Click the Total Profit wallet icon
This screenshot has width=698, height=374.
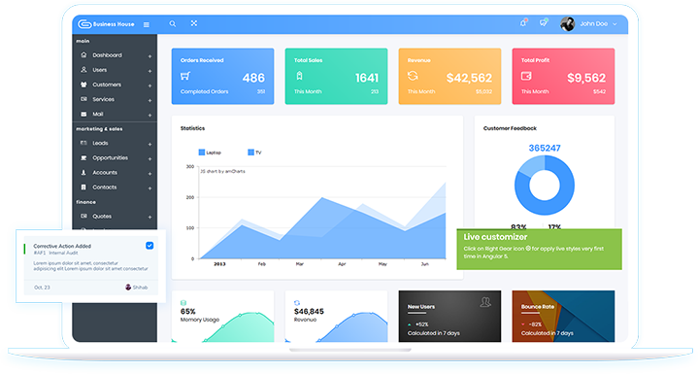pos(526,76)
